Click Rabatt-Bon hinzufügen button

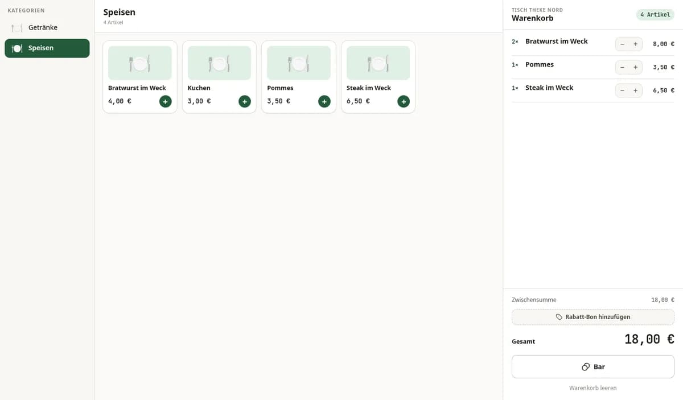tap(593, 317)
